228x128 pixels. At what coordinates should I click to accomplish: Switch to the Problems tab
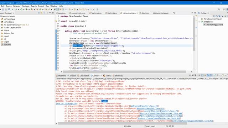click(x=61, y=76)
